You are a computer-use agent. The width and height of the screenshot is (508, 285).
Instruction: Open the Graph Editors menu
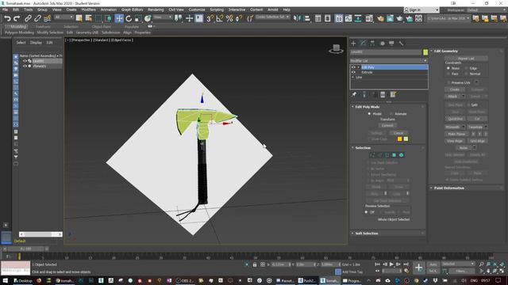(x=132, y=9)
